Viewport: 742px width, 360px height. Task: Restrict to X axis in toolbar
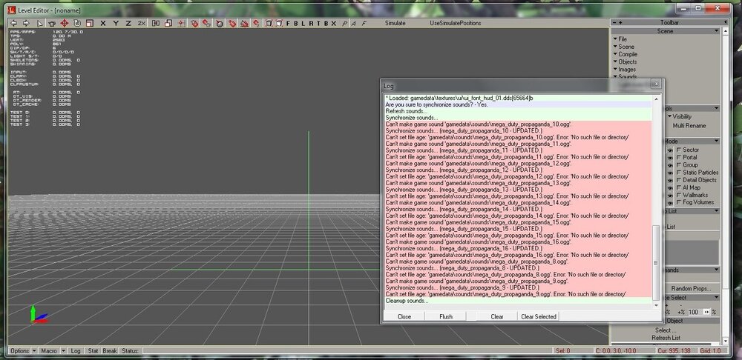(103, 23)
